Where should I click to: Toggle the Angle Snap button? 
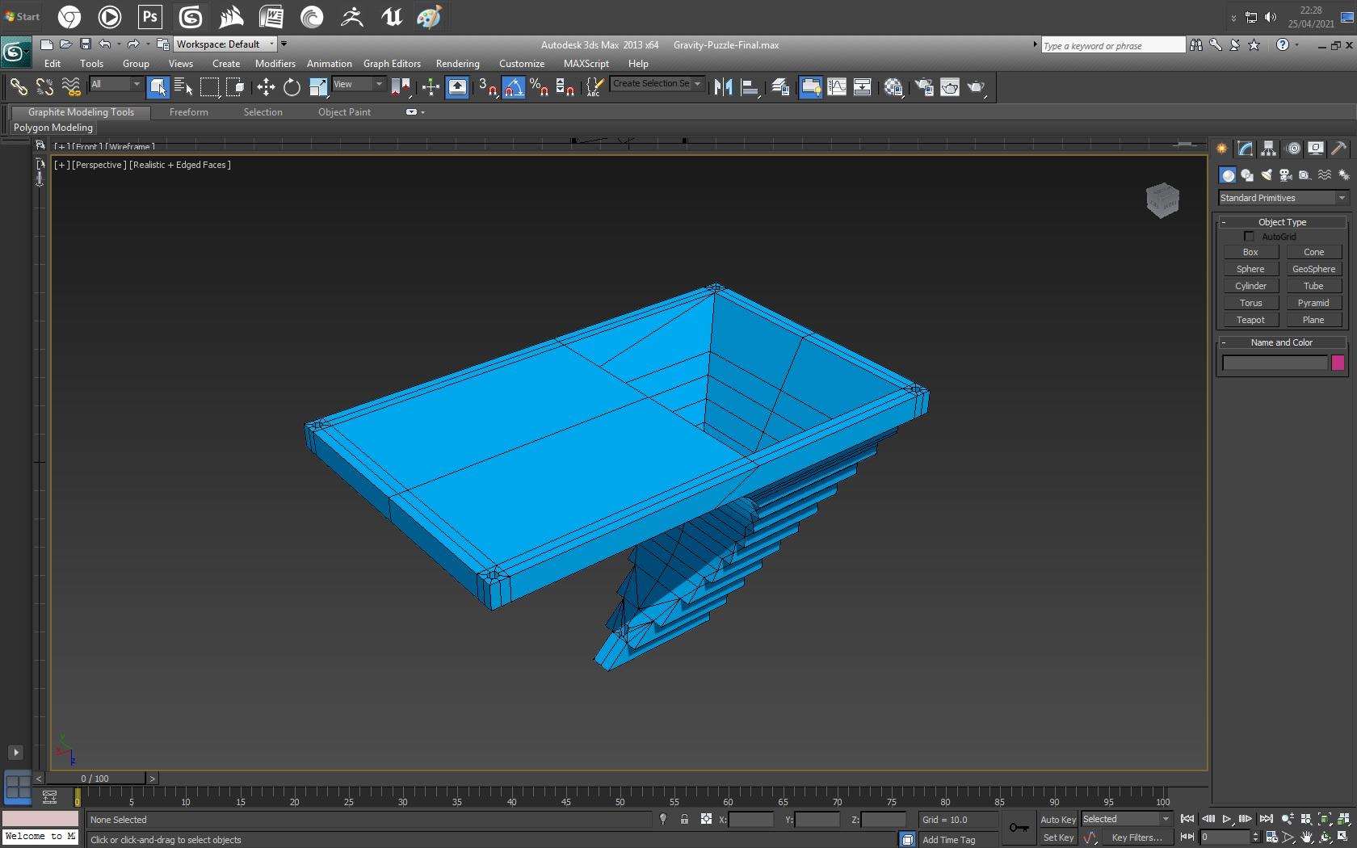[514, 87]
